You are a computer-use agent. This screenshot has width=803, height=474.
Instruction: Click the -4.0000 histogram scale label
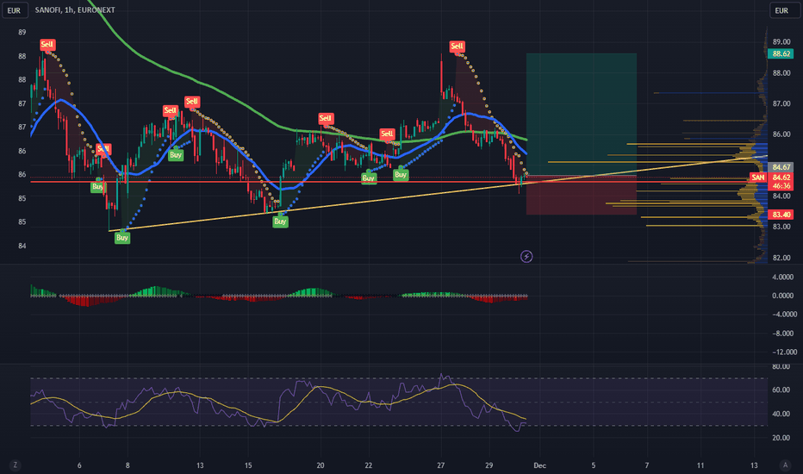[784, 314]
